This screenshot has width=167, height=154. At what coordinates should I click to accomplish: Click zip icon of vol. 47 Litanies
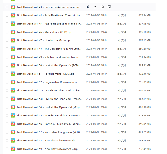tap(13, 40)
